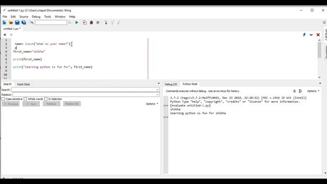The height and width of the screenshot is (184, 327).
Task: Click the "learning python is fun for" print line
Action: pyautogui.click(x=53, y=67)
